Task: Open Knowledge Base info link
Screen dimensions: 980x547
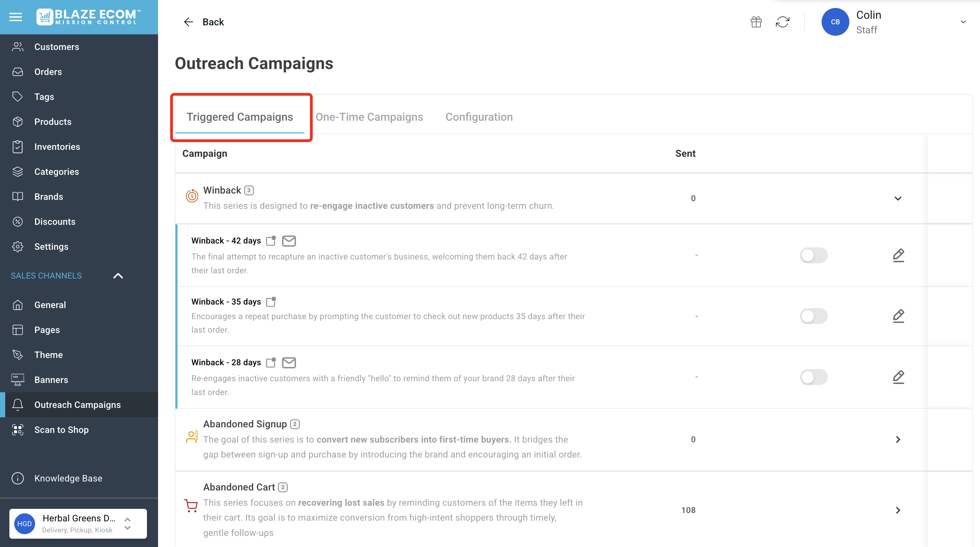Action: click(68, 478)
